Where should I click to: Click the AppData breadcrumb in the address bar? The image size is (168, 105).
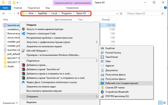[43, 13]
